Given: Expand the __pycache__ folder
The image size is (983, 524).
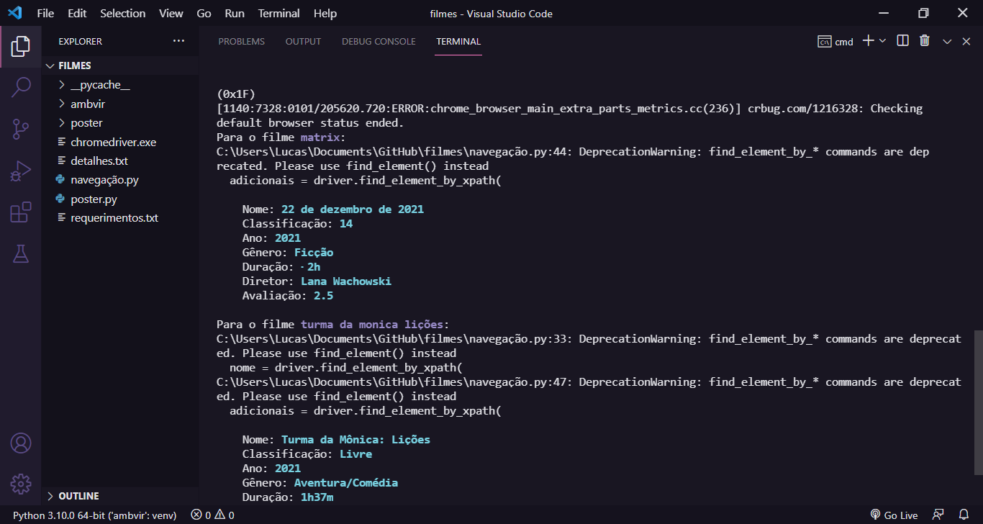Looking at the screenshot, I should point(61,84).
